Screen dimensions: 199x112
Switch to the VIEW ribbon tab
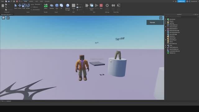point(41,1)
